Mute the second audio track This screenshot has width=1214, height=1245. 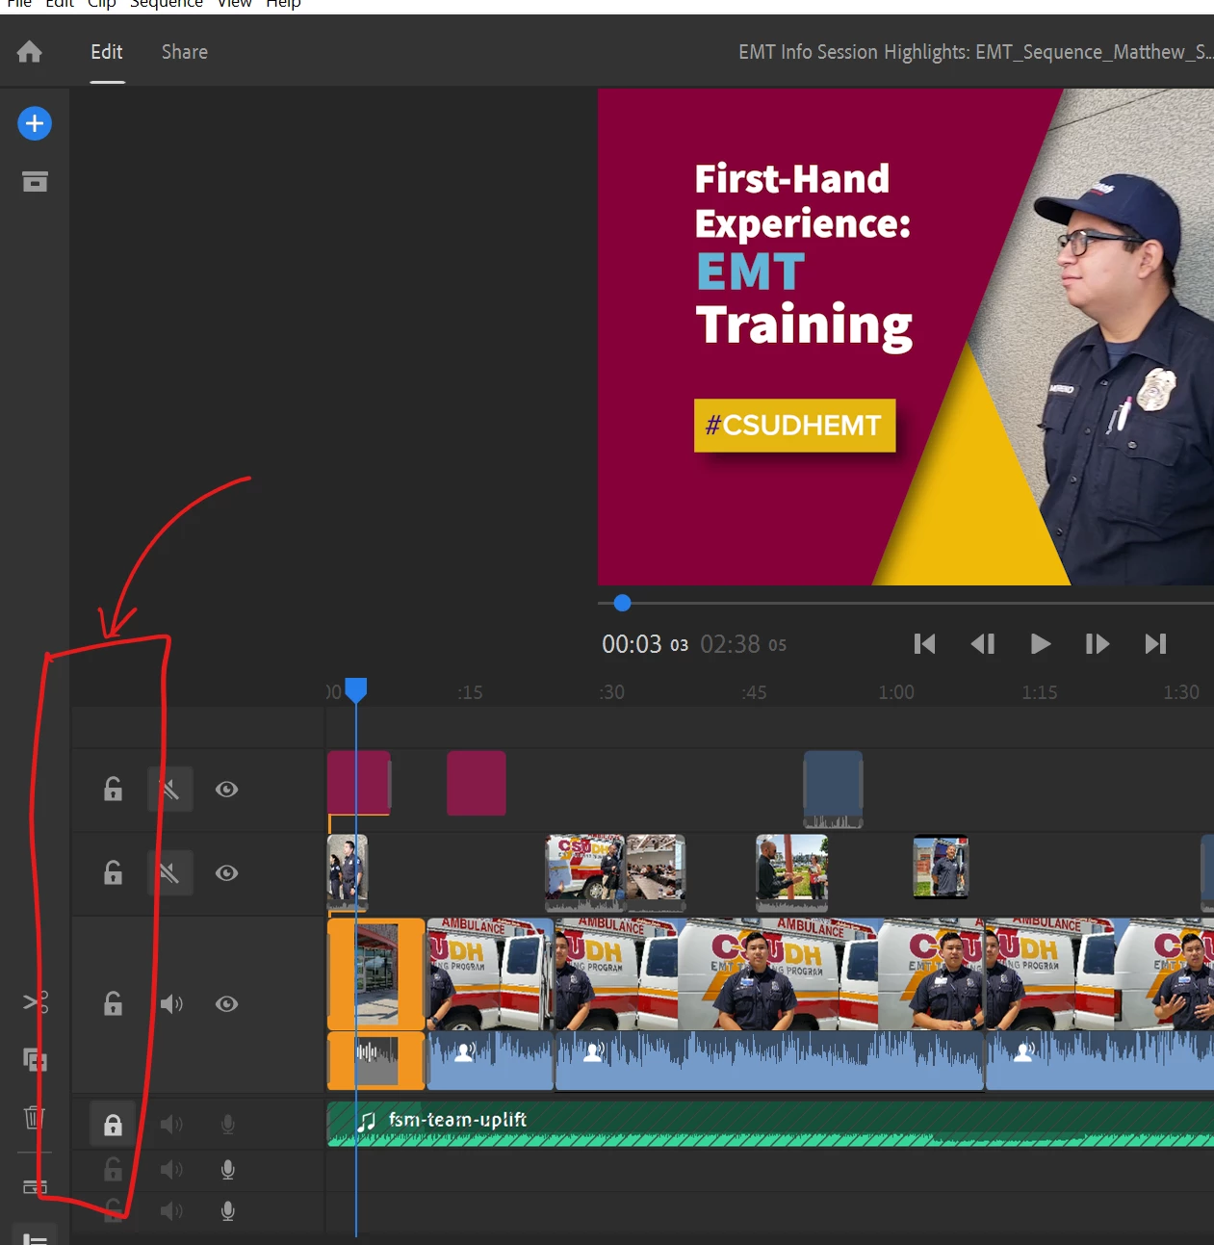171,1170
